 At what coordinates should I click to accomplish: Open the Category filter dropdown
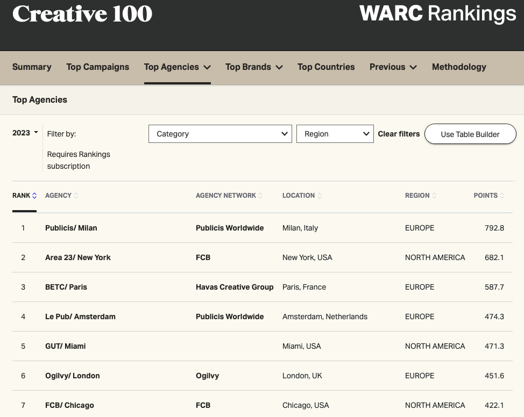click(220, 134)
